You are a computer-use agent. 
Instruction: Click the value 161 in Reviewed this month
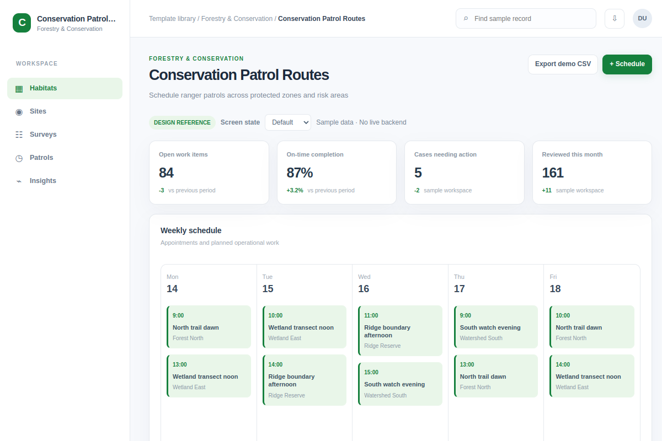(x=553, y=173)
